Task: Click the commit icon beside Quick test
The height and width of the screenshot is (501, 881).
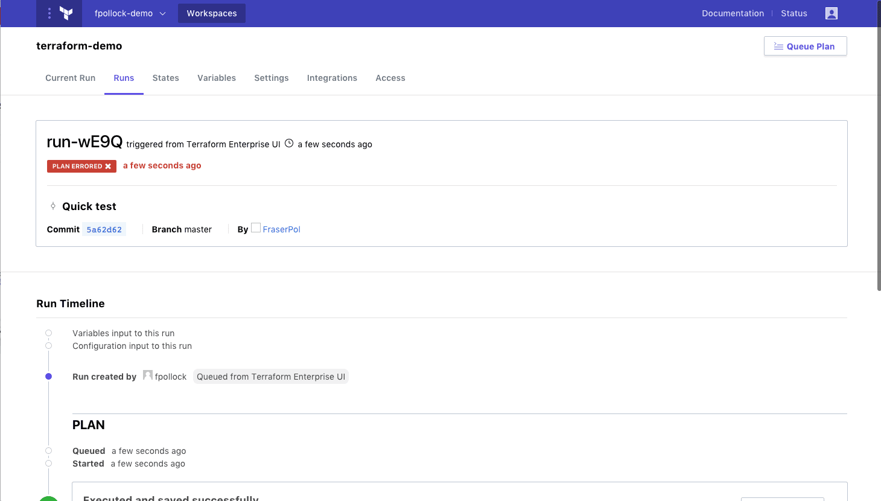Action: [53, 206]
